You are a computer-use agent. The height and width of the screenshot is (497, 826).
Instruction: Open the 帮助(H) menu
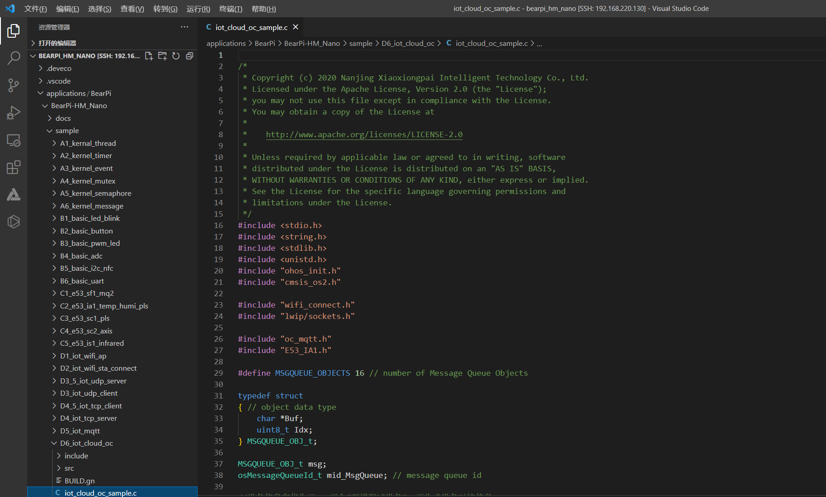264,9
